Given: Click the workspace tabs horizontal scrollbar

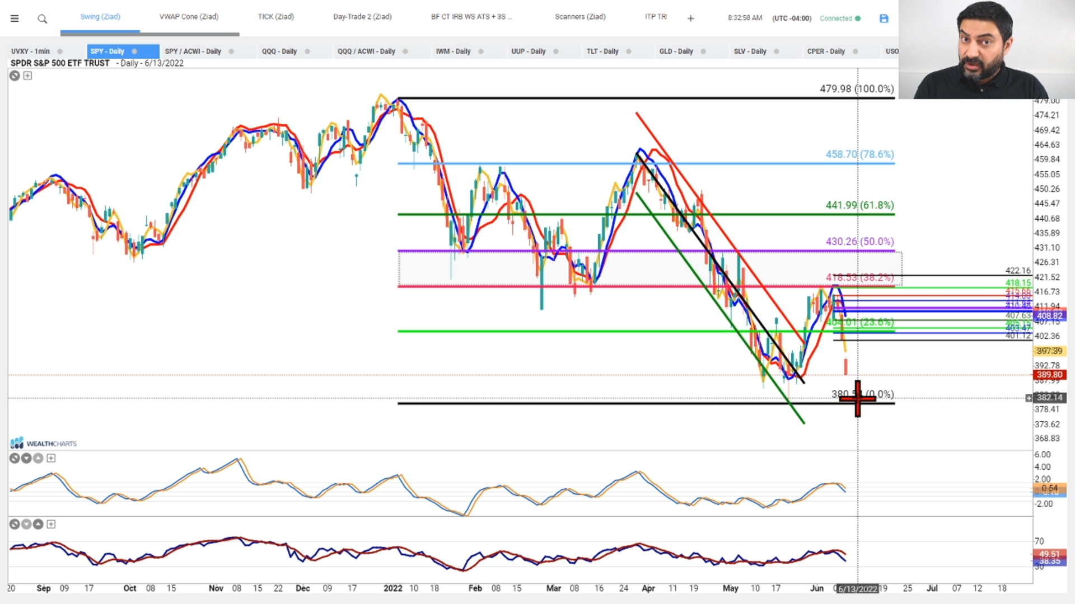Looking at the screenshot, I should tap(149, 34).
